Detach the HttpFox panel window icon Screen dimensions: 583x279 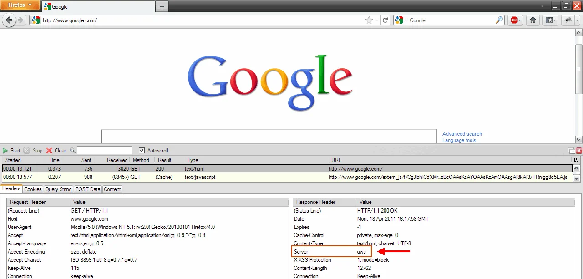(572, 151)
